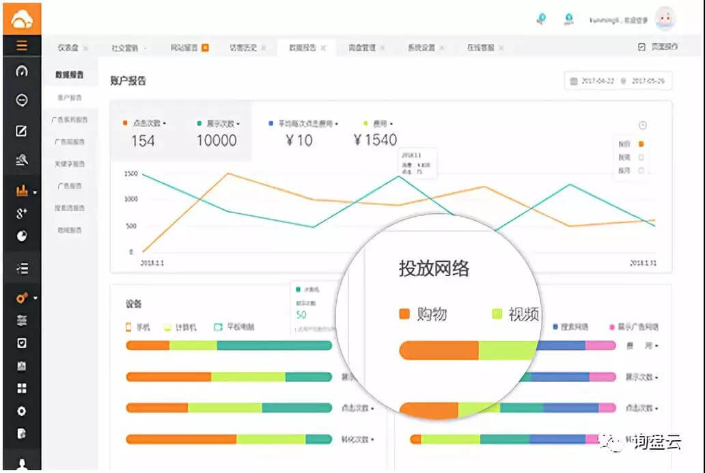The height and width of the screenshot is (473, 705).
Task: Open the gear settings sidebar icon
Action: click(x=22, y=411)
